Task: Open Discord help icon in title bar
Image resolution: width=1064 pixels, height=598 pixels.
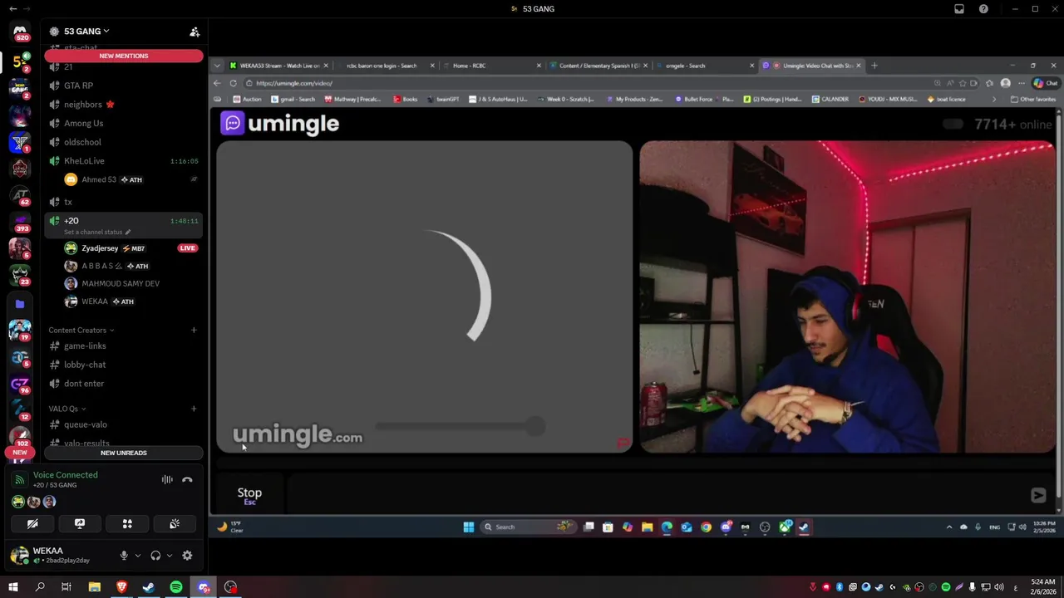Action: point(984,9)
